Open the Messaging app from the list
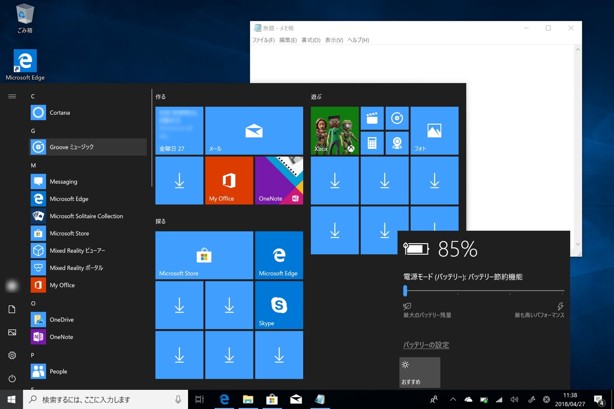 point(88,182)
